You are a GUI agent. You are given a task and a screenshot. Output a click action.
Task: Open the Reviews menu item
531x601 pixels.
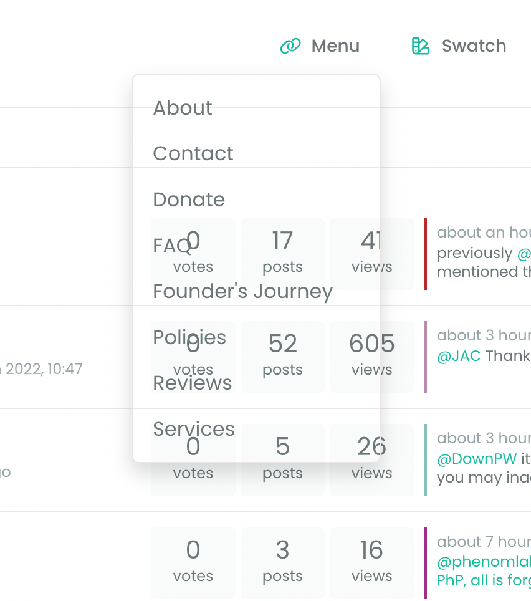click(x=192, y=383)
